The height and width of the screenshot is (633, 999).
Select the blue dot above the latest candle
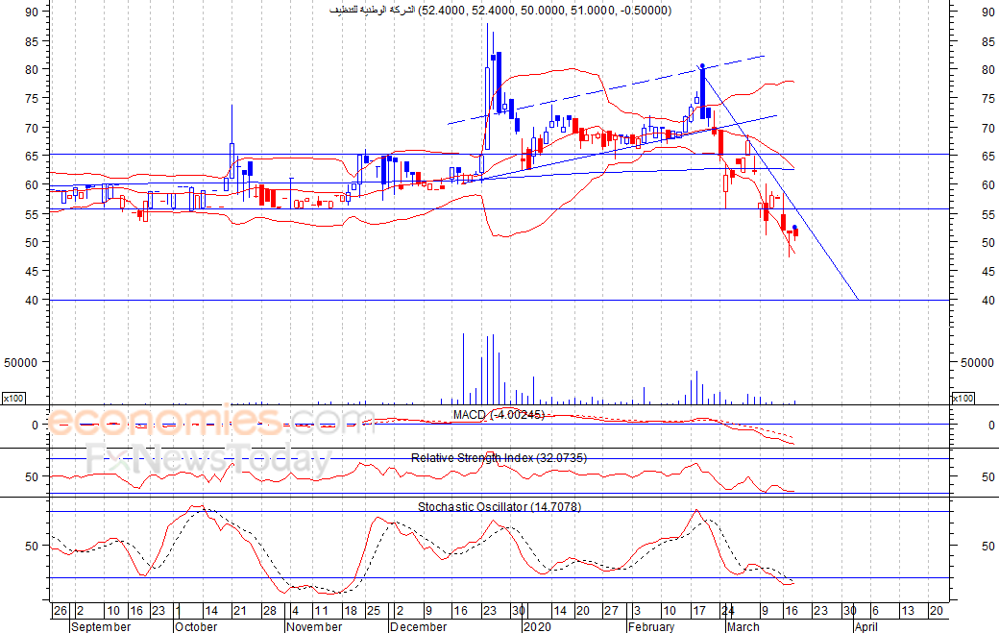794,228
